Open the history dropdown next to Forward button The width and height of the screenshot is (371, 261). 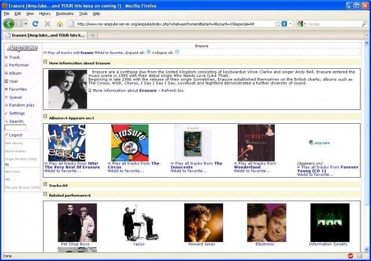pos(26,24)
